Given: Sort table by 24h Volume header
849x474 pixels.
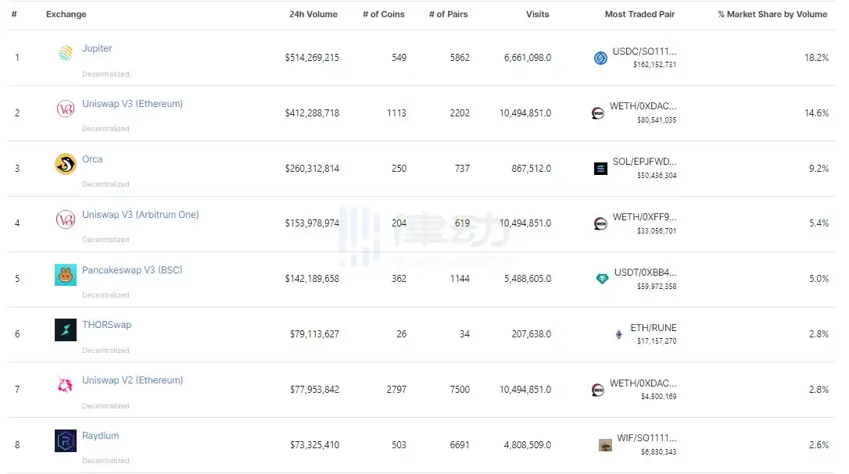Looking at the screenshot, I should [313, 14].
